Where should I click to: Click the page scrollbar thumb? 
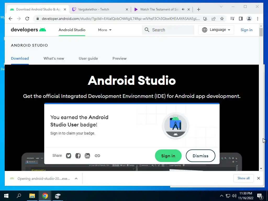(261, 32)
